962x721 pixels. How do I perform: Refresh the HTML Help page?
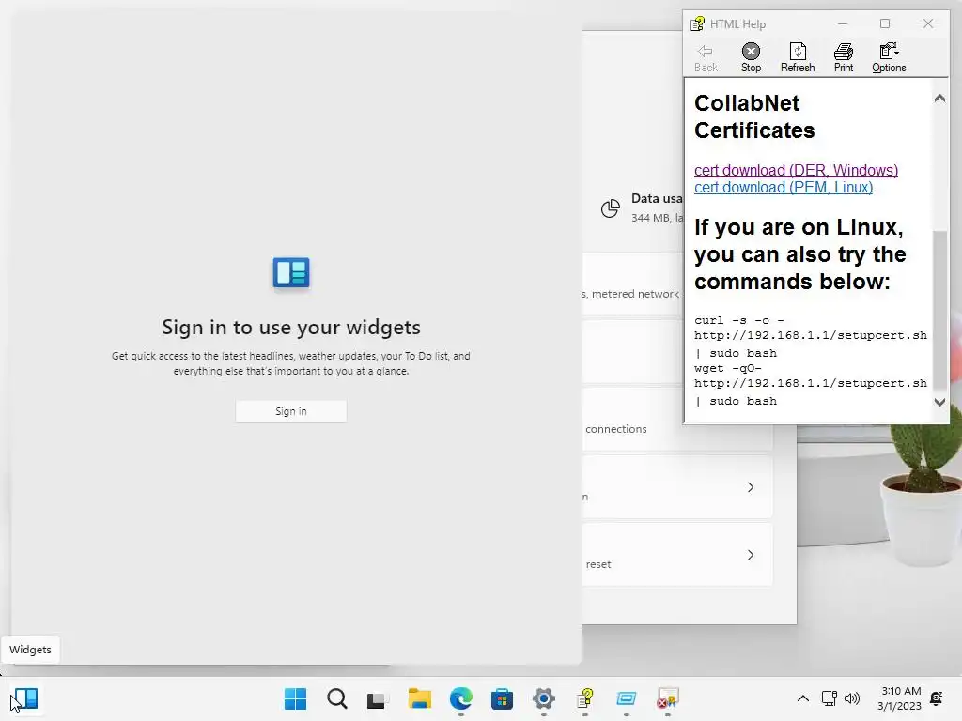pyautogui.click(x=798, y=57)
